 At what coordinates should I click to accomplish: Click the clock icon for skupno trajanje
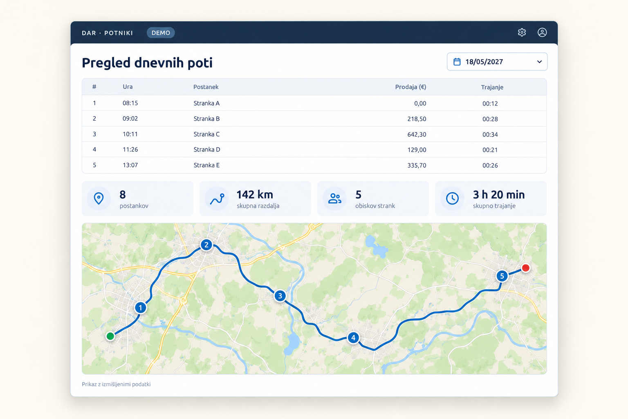452,198
